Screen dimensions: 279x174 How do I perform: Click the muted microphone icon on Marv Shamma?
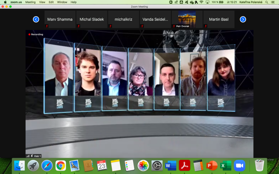(47, 26)
